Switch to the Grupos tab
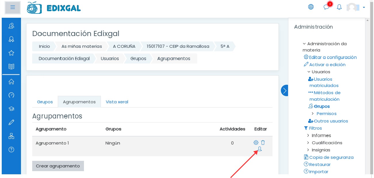374x178 pixels. click(x=45, y=102)
